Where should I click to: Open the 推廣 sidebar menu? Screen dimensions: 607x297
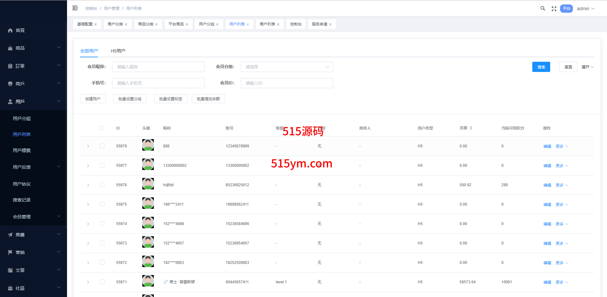click(34, 235)
